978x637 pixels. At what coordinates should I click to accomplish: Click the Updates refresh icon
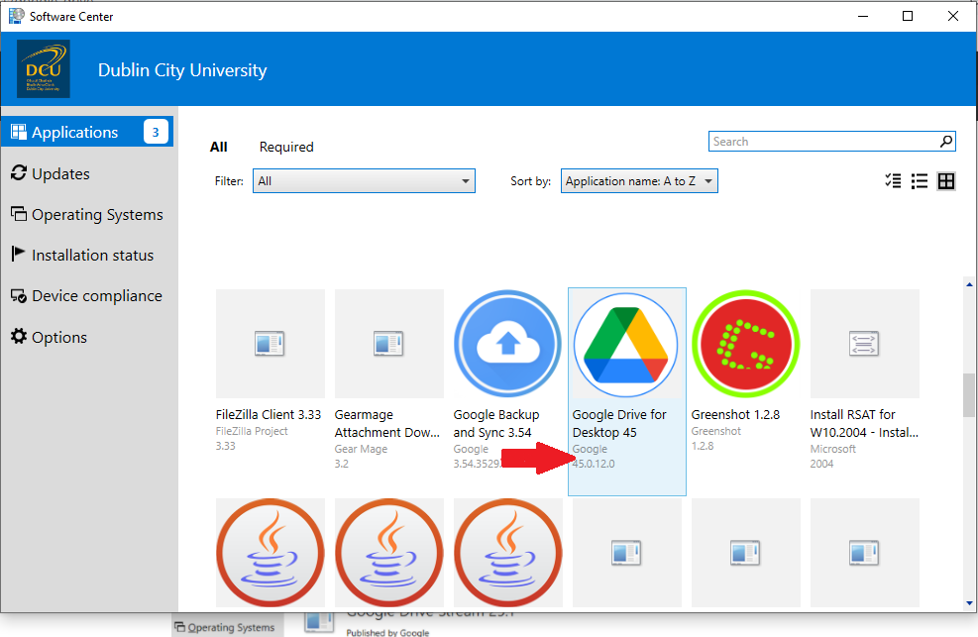[19, 172]
